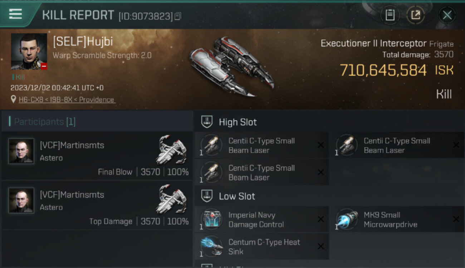Open the H6-CX8 < I9B-8X < Providence location link
The image size is (465, 268).
(x=67, y=100)
